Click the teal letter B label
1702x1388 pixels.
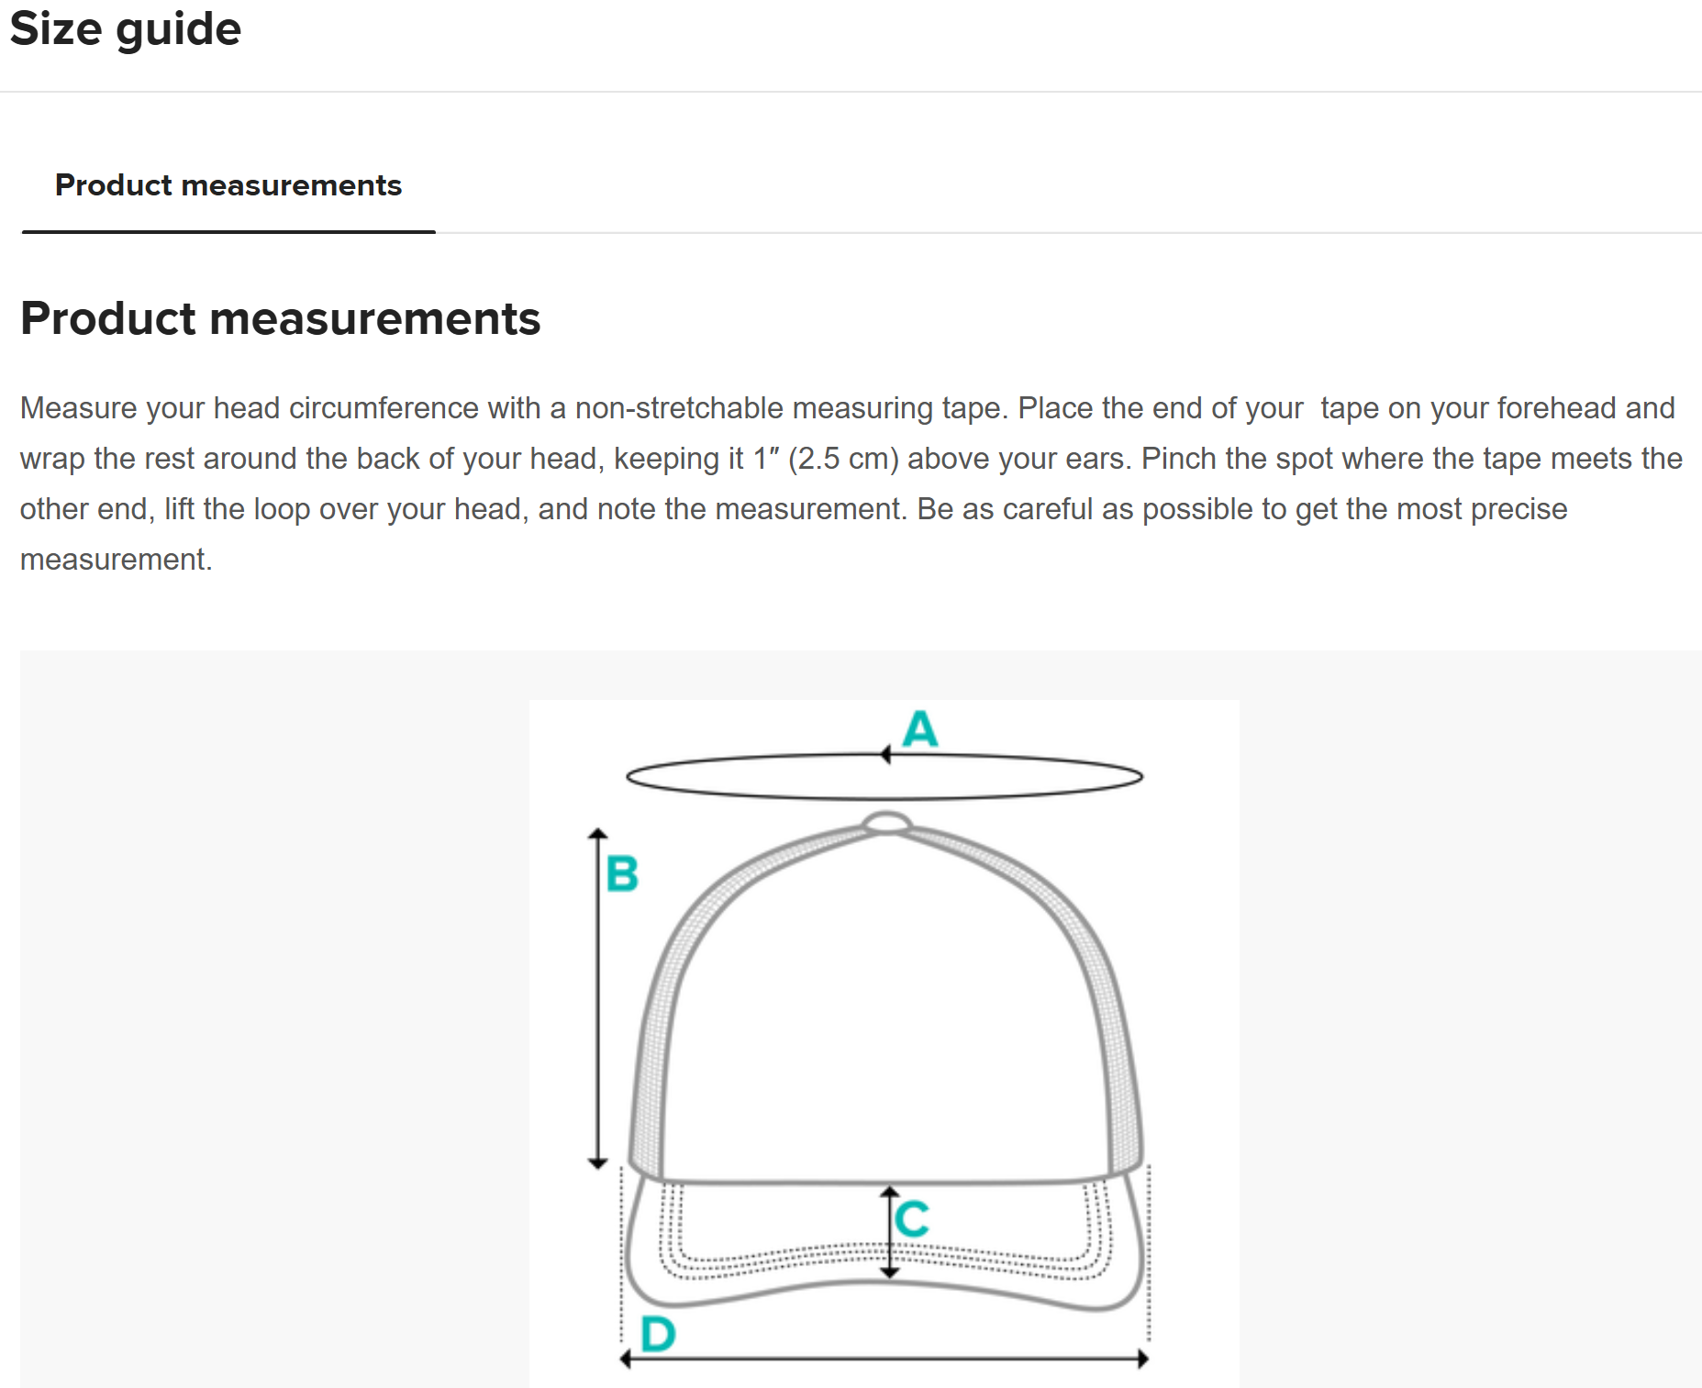point(622,873)
